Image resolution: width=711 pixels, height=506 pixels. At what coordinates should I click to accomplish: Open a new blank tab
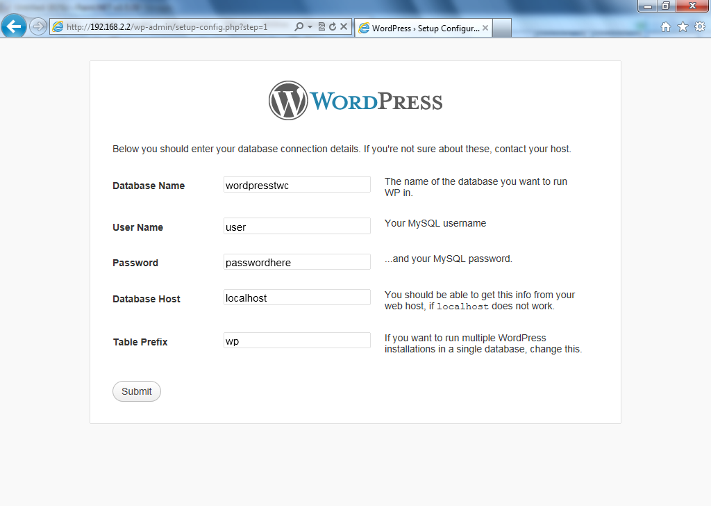pyautogui.click(x=502, y=28)
